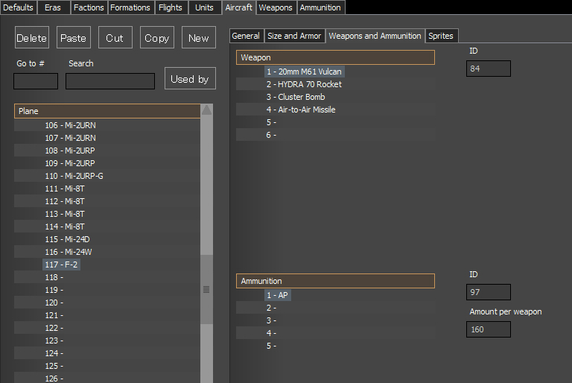Click the Copy button

pyautogui.click(x=157, y=37)
